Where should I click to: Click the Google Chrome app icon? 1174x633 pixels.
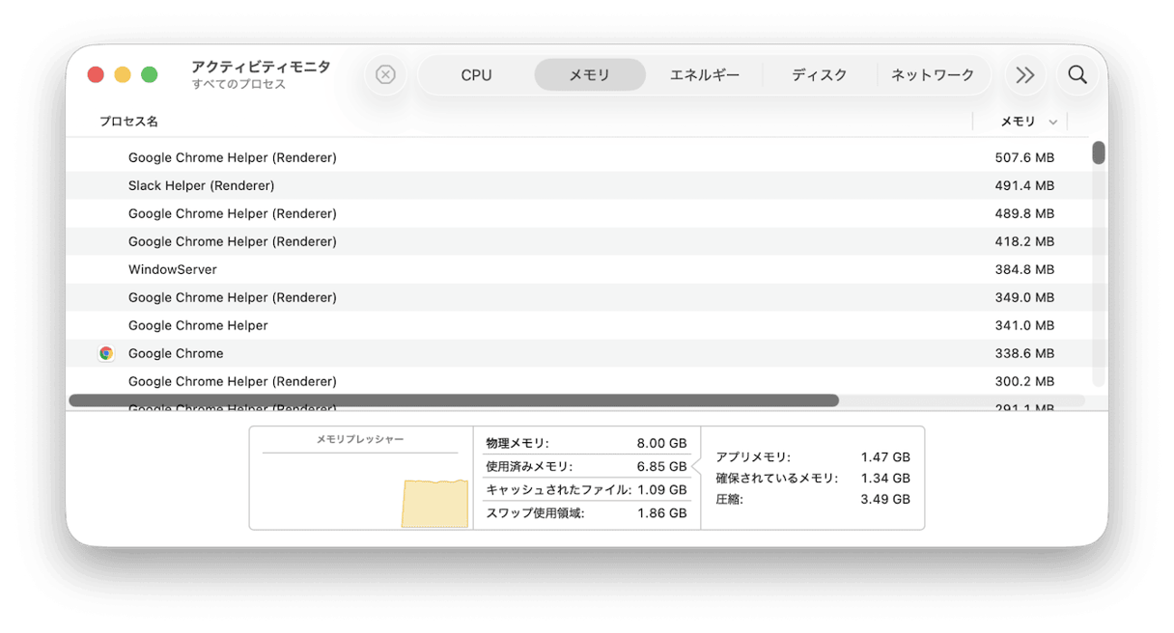[106, 353]
